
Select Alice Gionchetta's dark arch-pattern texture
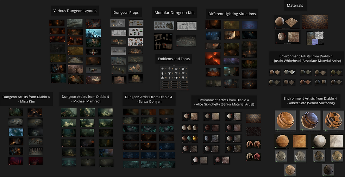[253, 119]
